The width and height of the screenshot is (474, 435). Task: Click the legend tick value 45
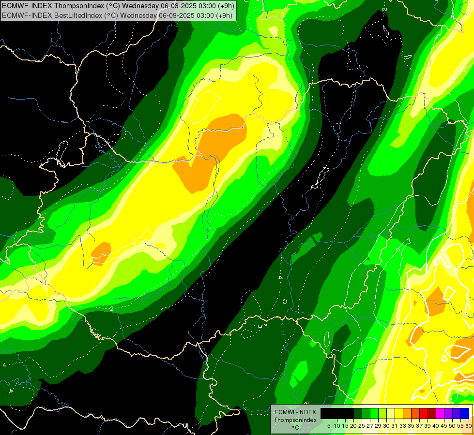coord(444,426)
